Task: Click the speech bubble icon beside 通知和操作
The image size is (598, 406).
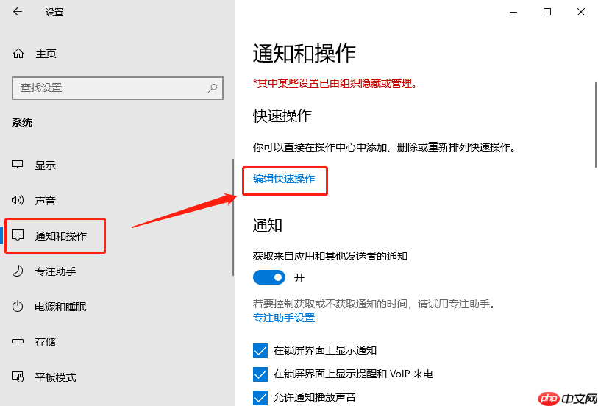Action: tap(18, 235)
